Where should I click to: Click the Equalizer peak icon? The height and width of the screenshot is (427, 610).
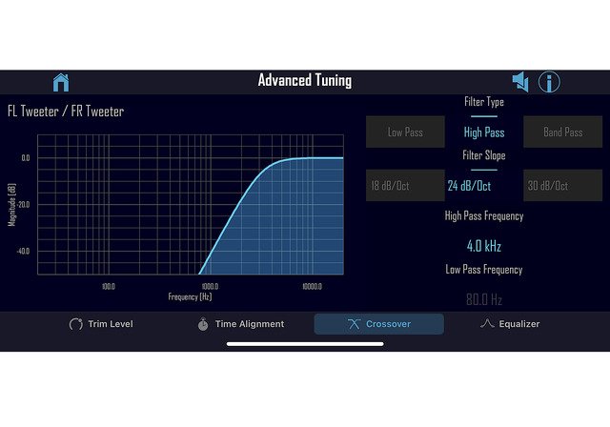click(487, 323)
